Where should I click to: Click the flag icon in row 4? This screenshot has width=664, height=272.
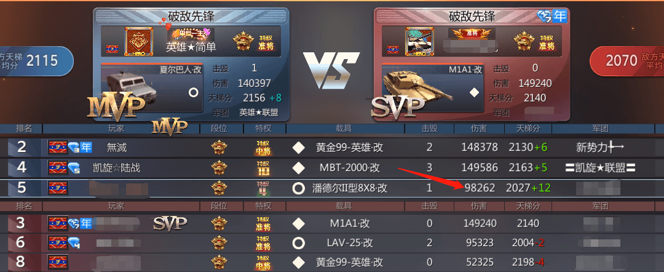pyautogui.click(x=57, y=168)
